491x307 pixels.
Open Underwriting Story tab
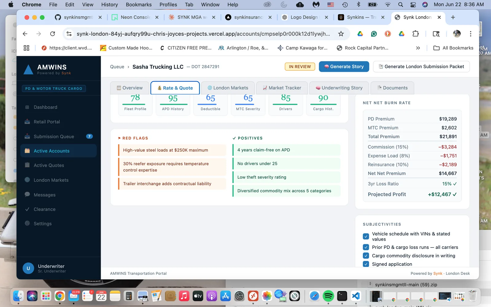tap(339, 88)
